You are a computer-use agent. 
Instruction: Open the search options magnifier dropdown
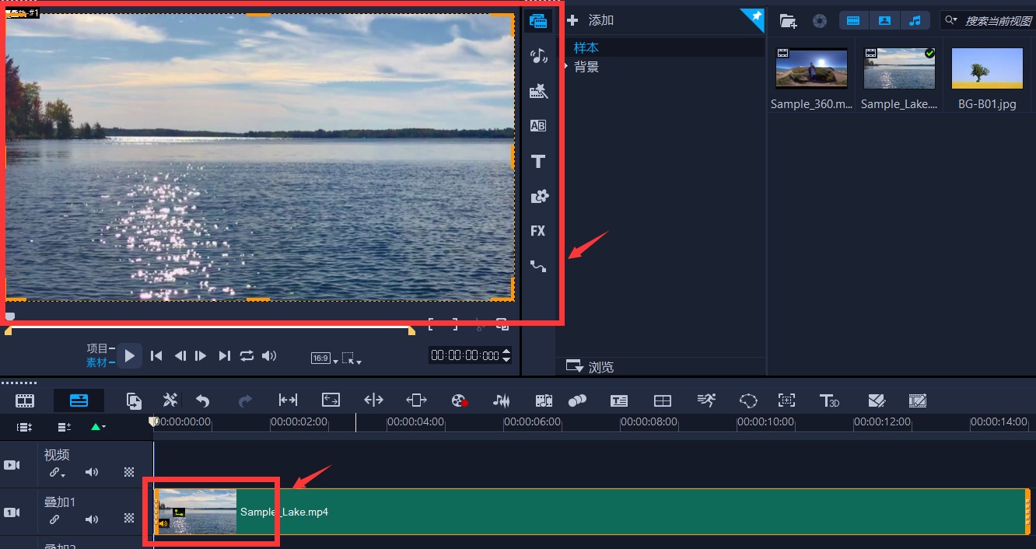(x=950, y=20)
